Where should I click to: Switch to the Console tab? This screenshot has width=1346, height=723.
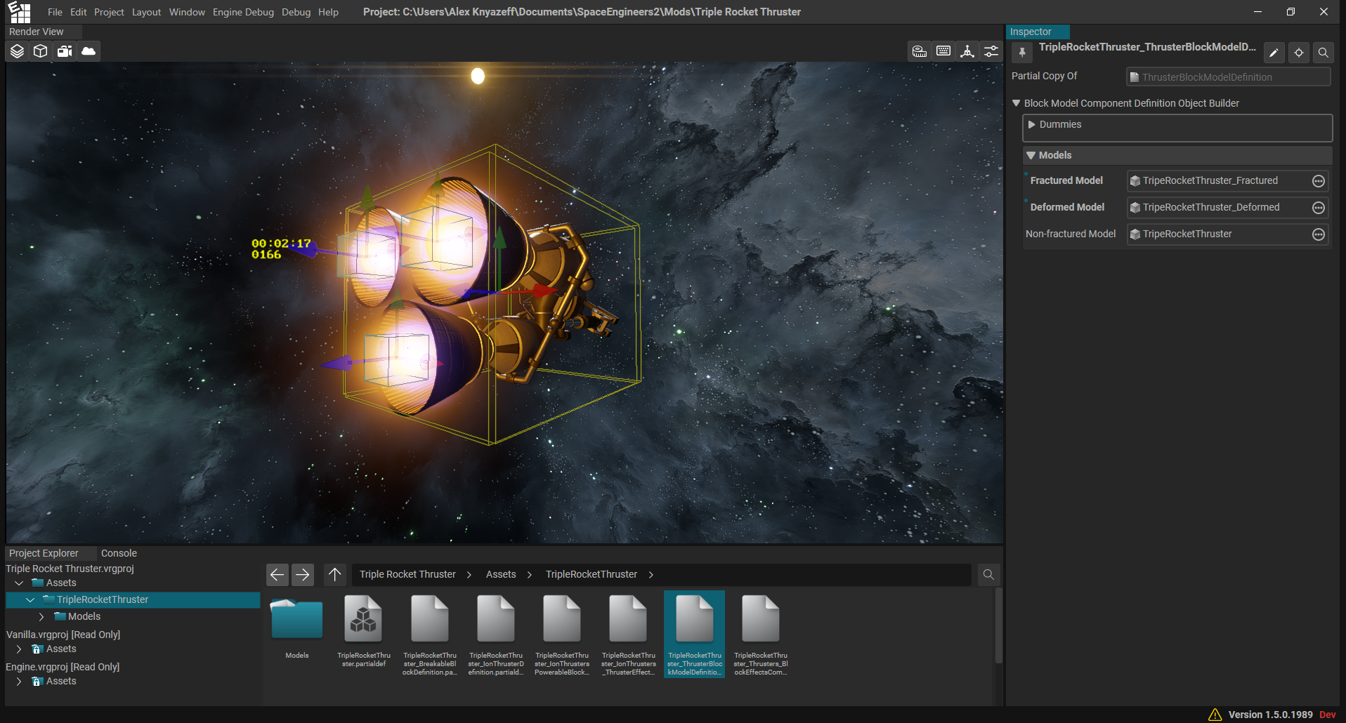(119, 553)
